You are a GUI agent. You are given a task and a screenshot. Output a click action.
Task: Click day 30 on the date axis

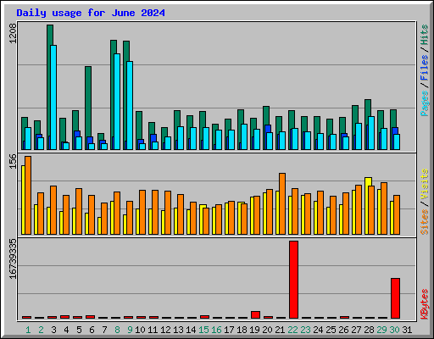(x=394, y=330)
